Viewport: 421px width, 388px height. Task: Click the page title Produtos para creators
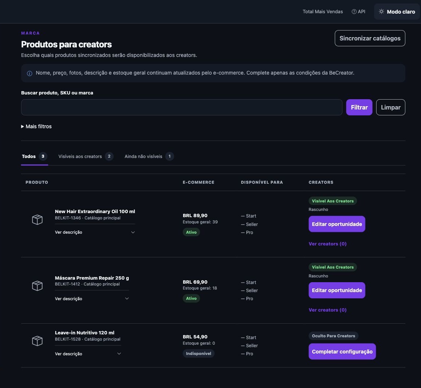coord(66,44)
